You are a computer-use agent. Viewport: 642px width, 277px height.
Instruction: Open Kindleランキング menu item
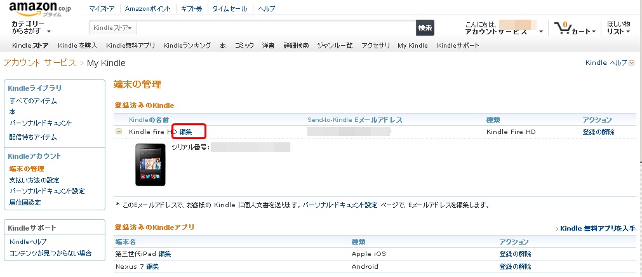click(x=187, y=46)
